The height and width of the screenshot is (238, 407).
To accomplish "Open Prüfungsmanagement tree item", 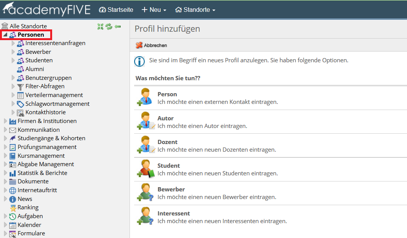I will 47,147.
